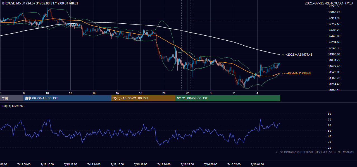
Task: Select the 東京 08:00-15:30 JST session bar
Action: tap(67, 98)
